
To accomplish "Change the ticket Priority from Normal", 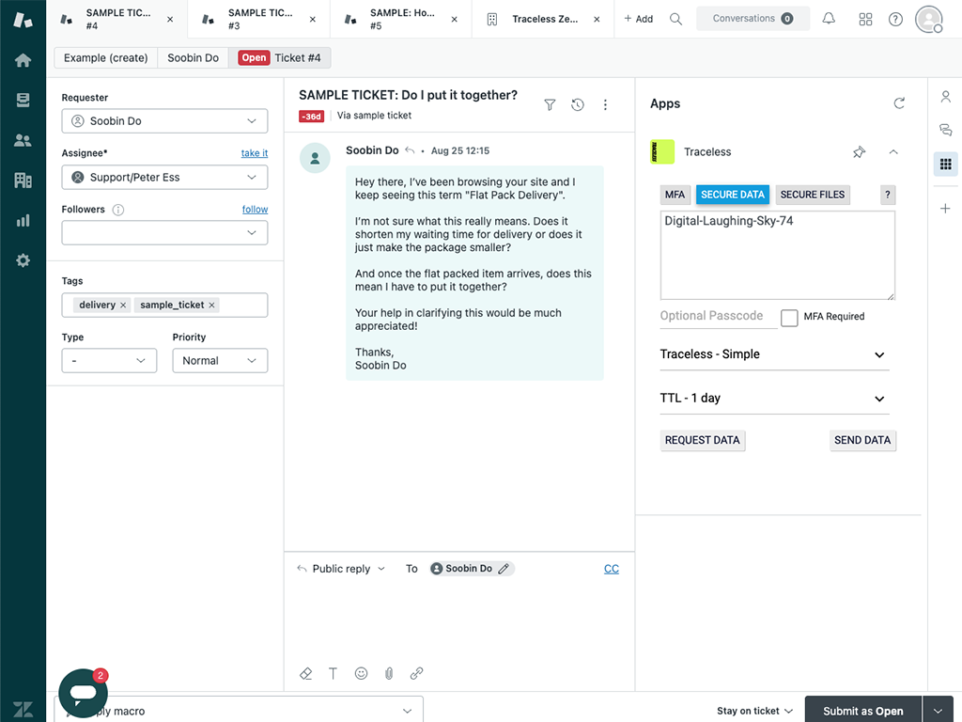I will coord(219,360).
